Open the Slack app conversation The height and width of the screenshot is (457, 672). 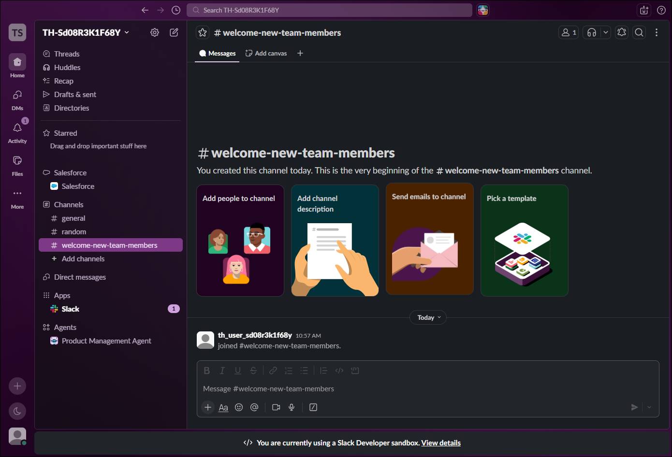[111, 309]
